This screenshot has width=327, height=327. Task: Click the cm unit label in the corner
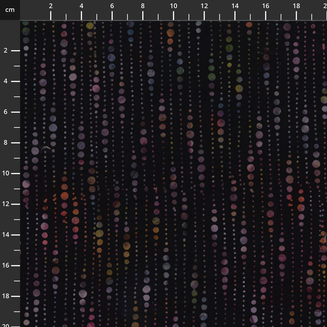10,10
